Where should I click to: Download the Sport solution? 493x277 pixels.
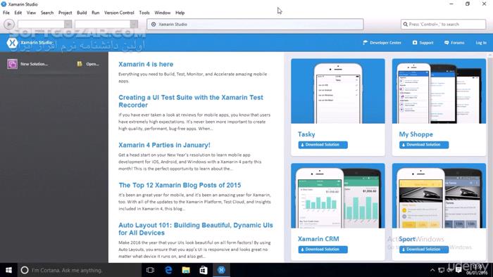click(424, 250)
